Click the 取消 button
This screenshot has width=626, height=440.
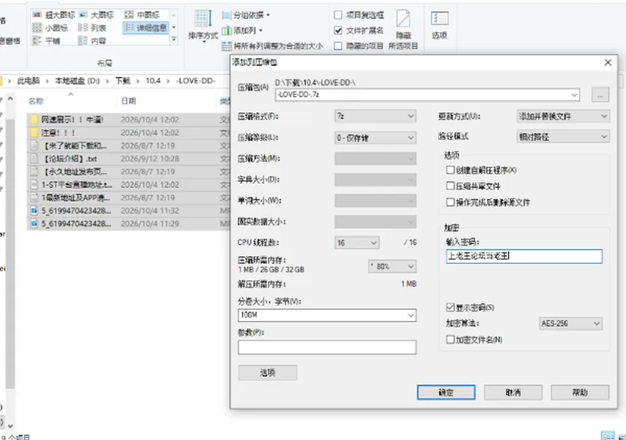tap(513, 392)
